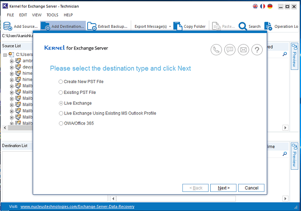Viewport: 301px width, 211px height.
Task: Click the devya mailbox icon
Action: (18, 67)
